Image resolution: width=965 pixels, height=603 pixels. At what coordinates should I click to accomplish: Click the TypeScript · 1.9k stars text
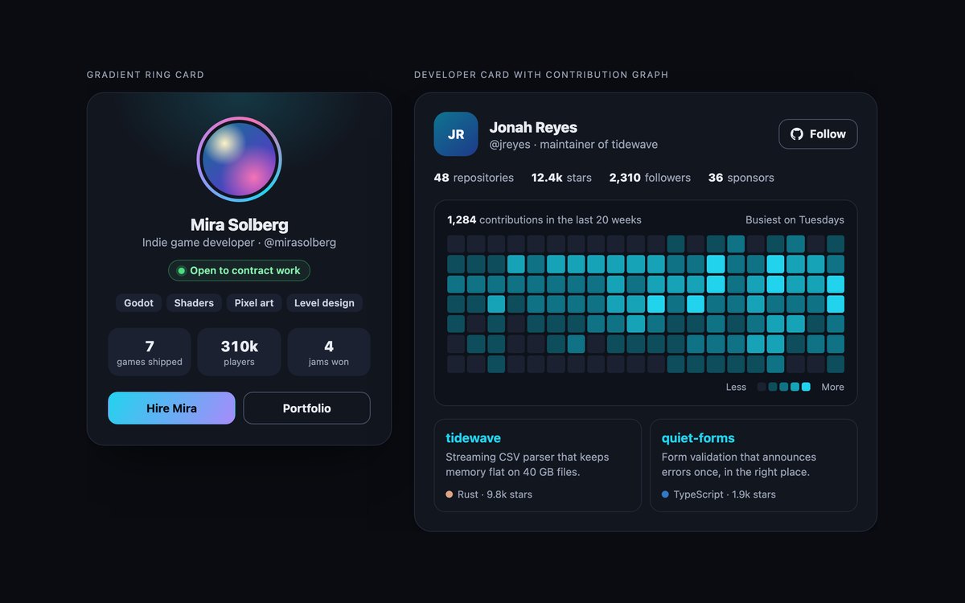point(725,494)
